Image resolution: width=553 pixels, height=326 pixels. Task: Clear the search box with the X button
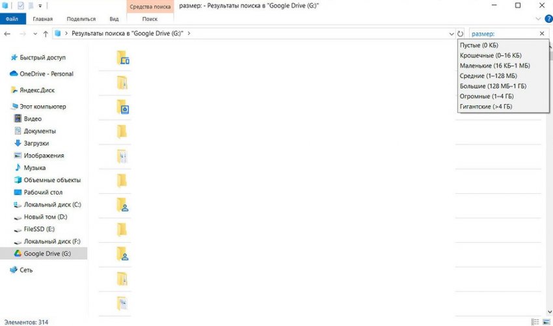click(542, 33)
